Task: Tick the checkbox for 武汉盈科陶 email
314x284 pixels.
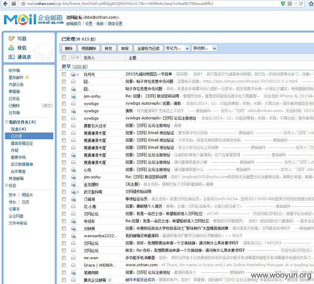Action: click(64, 192)
